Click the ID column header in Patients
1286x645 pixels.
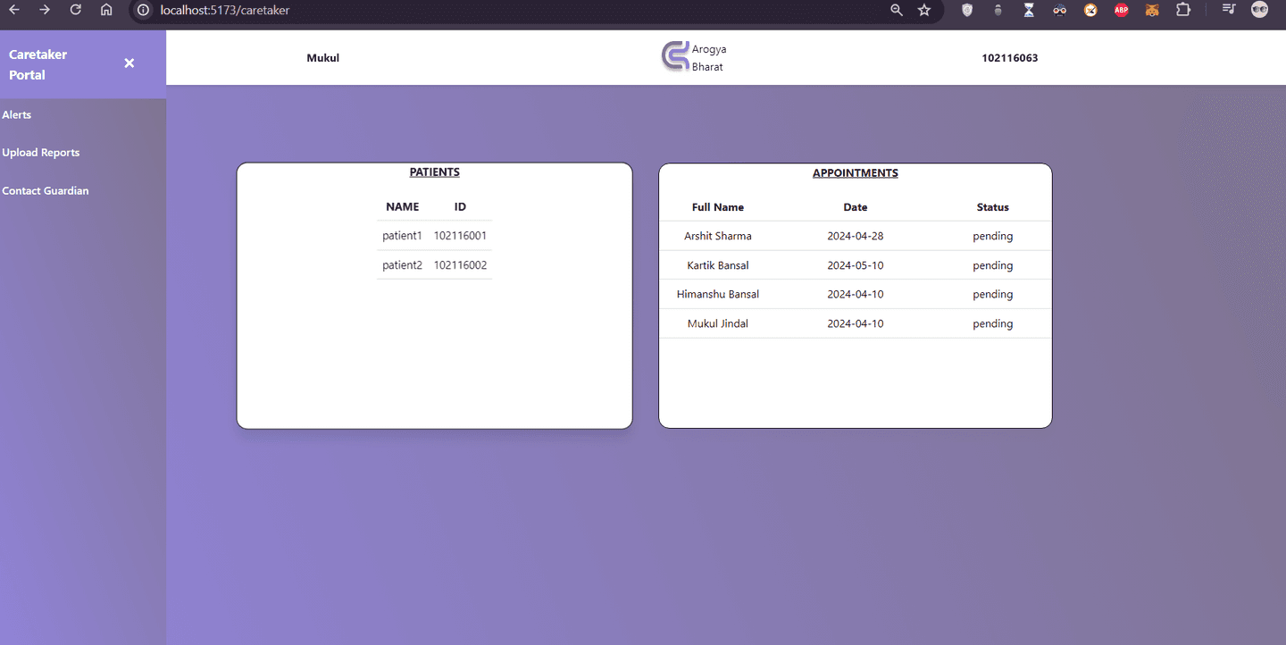[x=460, y=206]
